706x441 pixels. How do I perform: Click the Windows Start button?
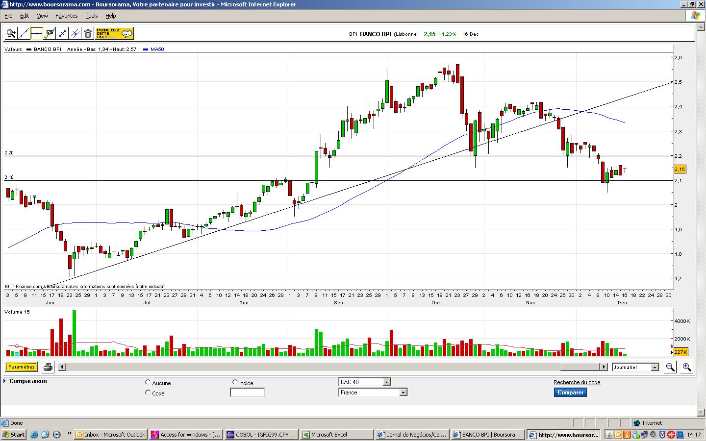click(13, 434)
